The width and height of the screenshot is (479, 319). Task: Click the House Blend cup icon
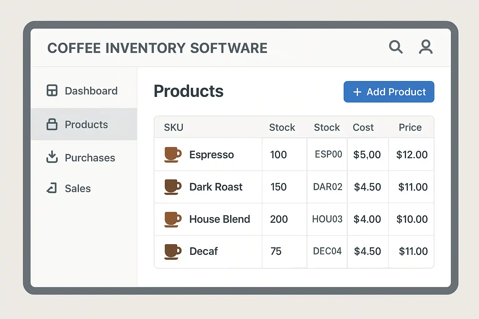[x=172, y=219]
